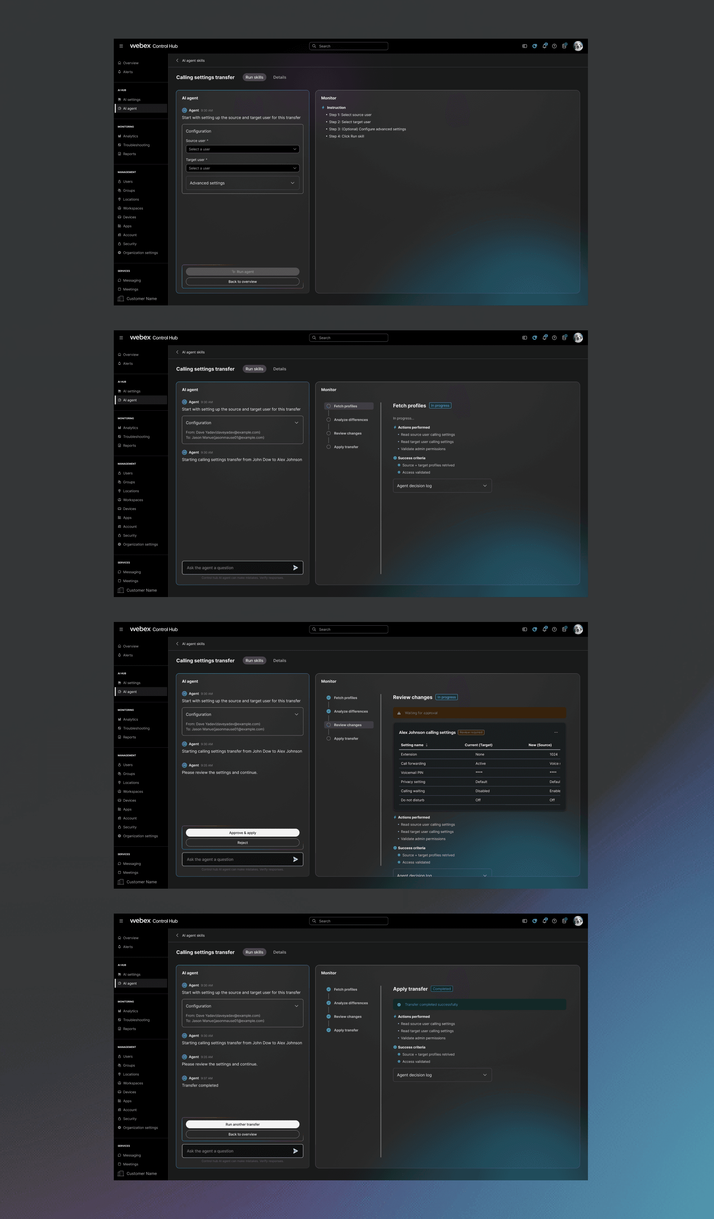Click user avatar in the topmost header
Image resolution: width=714 pixels, height=1219 pixels.
pyautogui.click(x=578, y=46)
